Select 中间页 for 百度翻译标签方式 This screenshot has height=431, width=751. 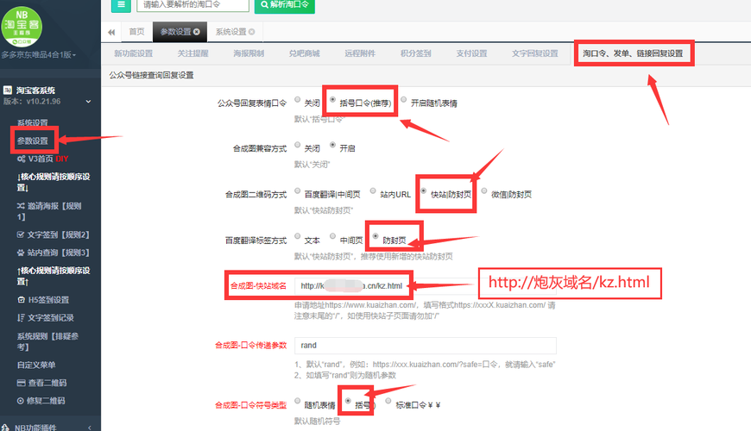tap(332, 236)
